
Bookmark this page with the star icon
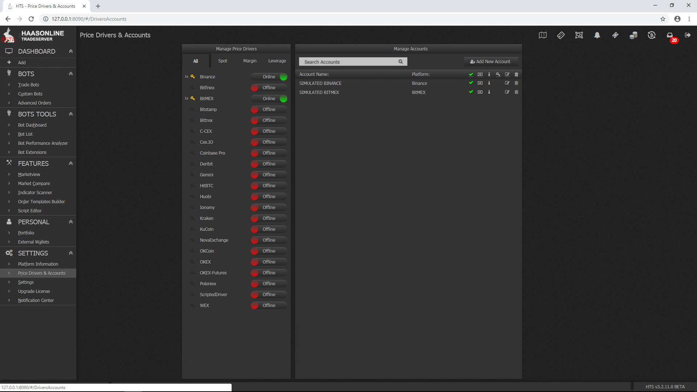tap(663, 19)
